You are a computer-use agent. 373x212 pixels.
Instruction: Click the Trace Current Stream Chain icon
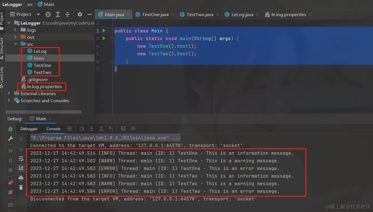pos(133,129)
